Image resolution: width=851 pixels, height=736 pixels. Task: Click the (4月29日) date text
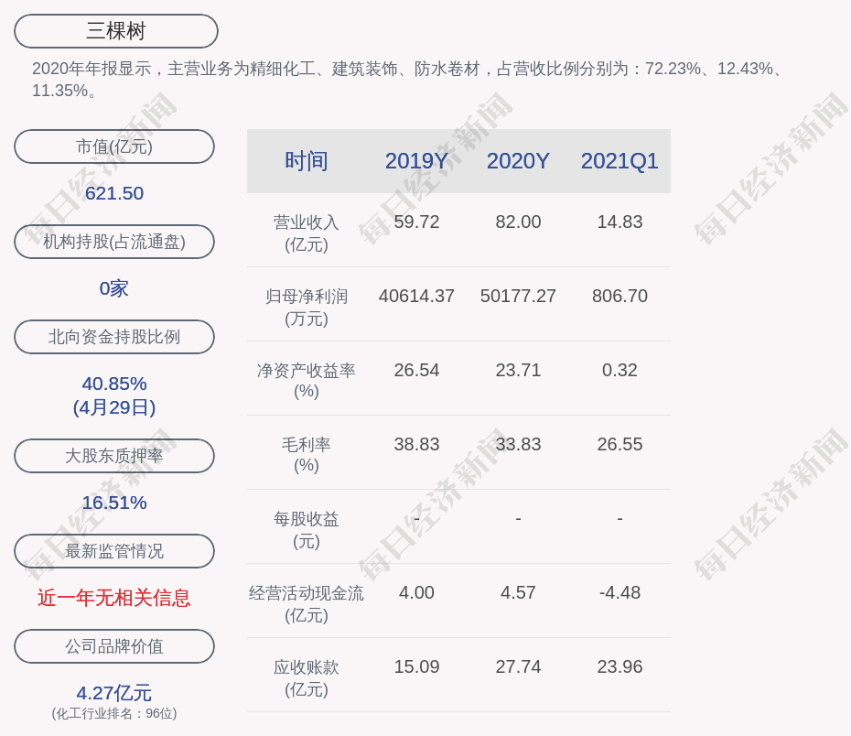114,407
